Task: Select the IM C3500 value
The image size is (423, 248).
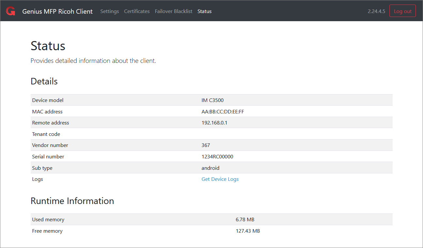Action: [x=213, y=100]
